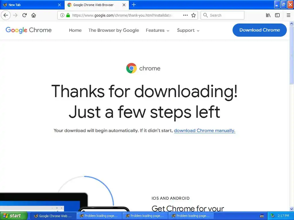
Task: Click the Get Chrome for your heading
Action: coord(188,209)
